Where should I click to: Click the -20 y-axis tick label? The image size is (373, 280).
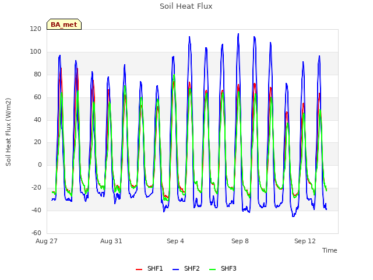pyautogui.click(x=36, y=188)
